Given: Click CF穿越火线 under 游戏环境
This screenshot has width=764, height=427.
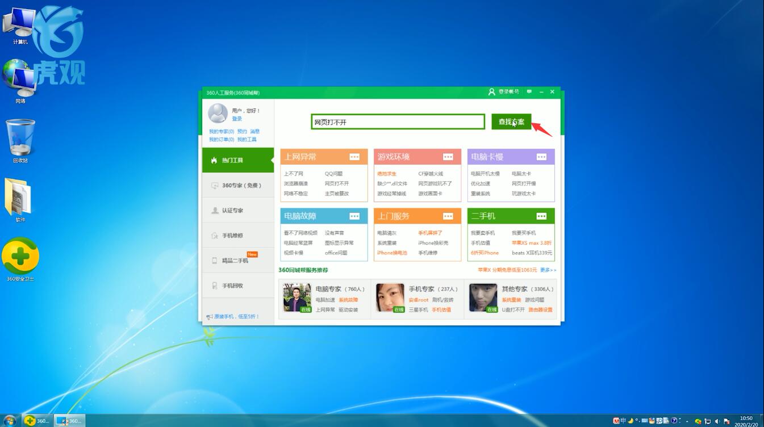Looking at the screenshot, I should 431,174.
